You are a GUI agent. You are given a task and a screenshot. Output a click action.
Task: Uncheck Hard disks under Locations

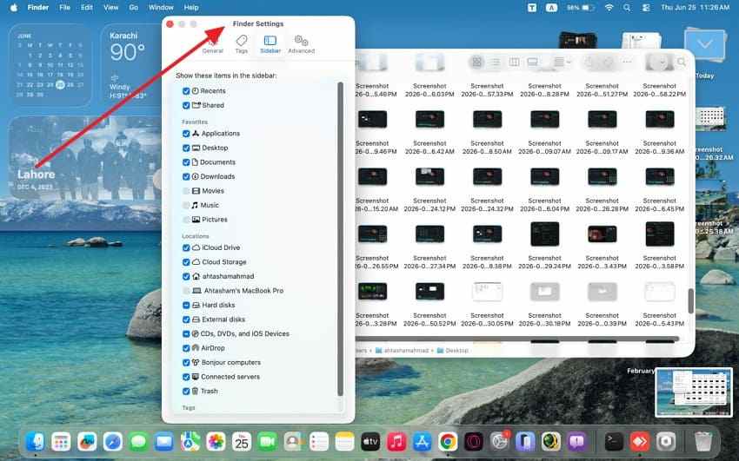pyautogui.click(x=186, y=306)
